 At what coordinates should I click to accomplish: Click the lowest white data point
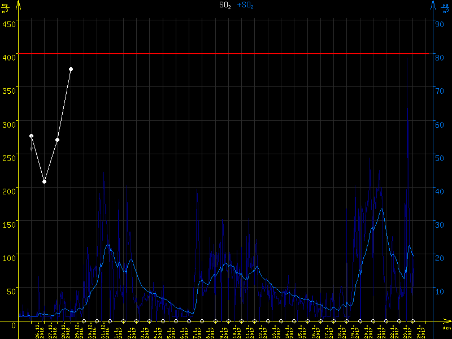click(44, 181)
